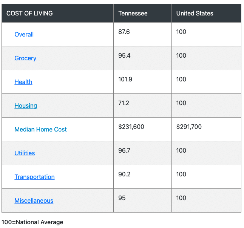
Task: Select the 90.2 transportation value cell
Action: (x=124, y=174)
